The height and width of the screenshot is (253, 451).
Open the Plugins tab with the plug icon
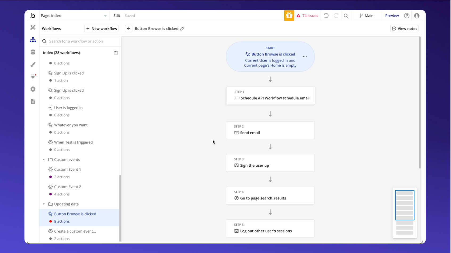point(33,76)
